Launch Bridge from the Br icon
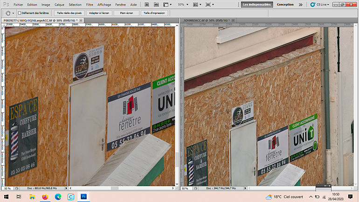 click(x=147, y=5)
